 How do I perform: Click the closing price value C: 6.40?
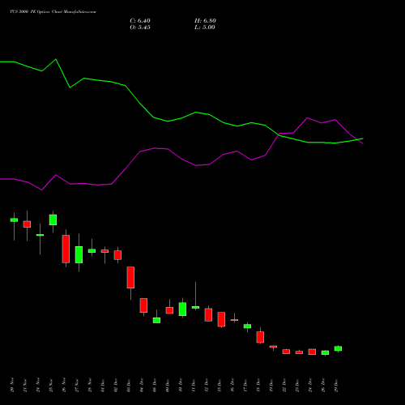tap(140, 21)
